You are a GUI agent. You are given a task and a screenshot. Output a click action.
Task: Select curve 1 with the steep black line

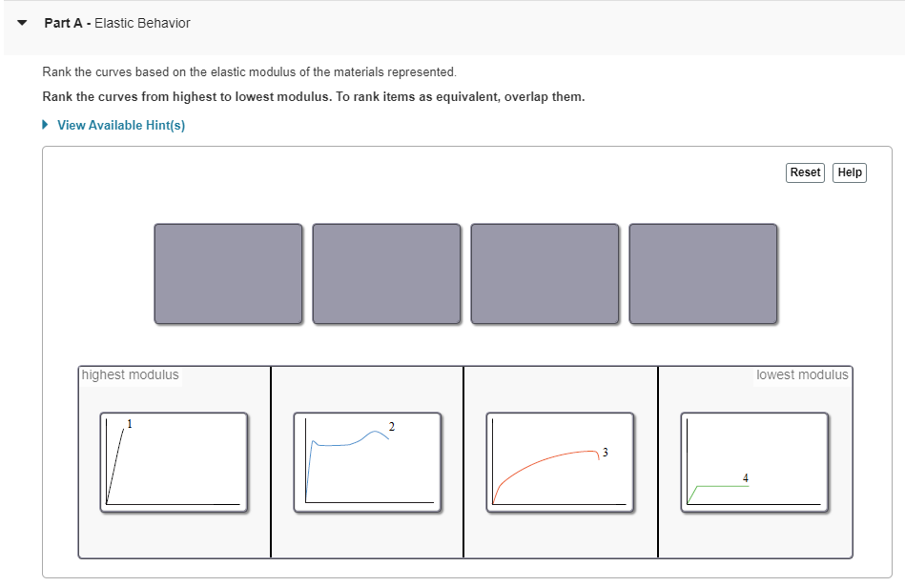point(174,459)
